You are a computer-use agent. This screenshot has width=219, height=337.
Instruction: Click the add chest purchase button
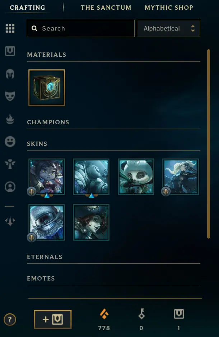[x=53, y=319]
